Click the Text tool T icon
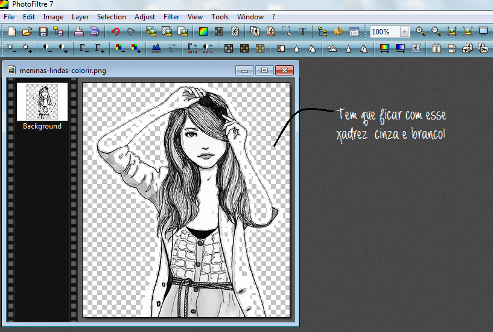Screen dimensions: 493x332 tap(302, 32)
